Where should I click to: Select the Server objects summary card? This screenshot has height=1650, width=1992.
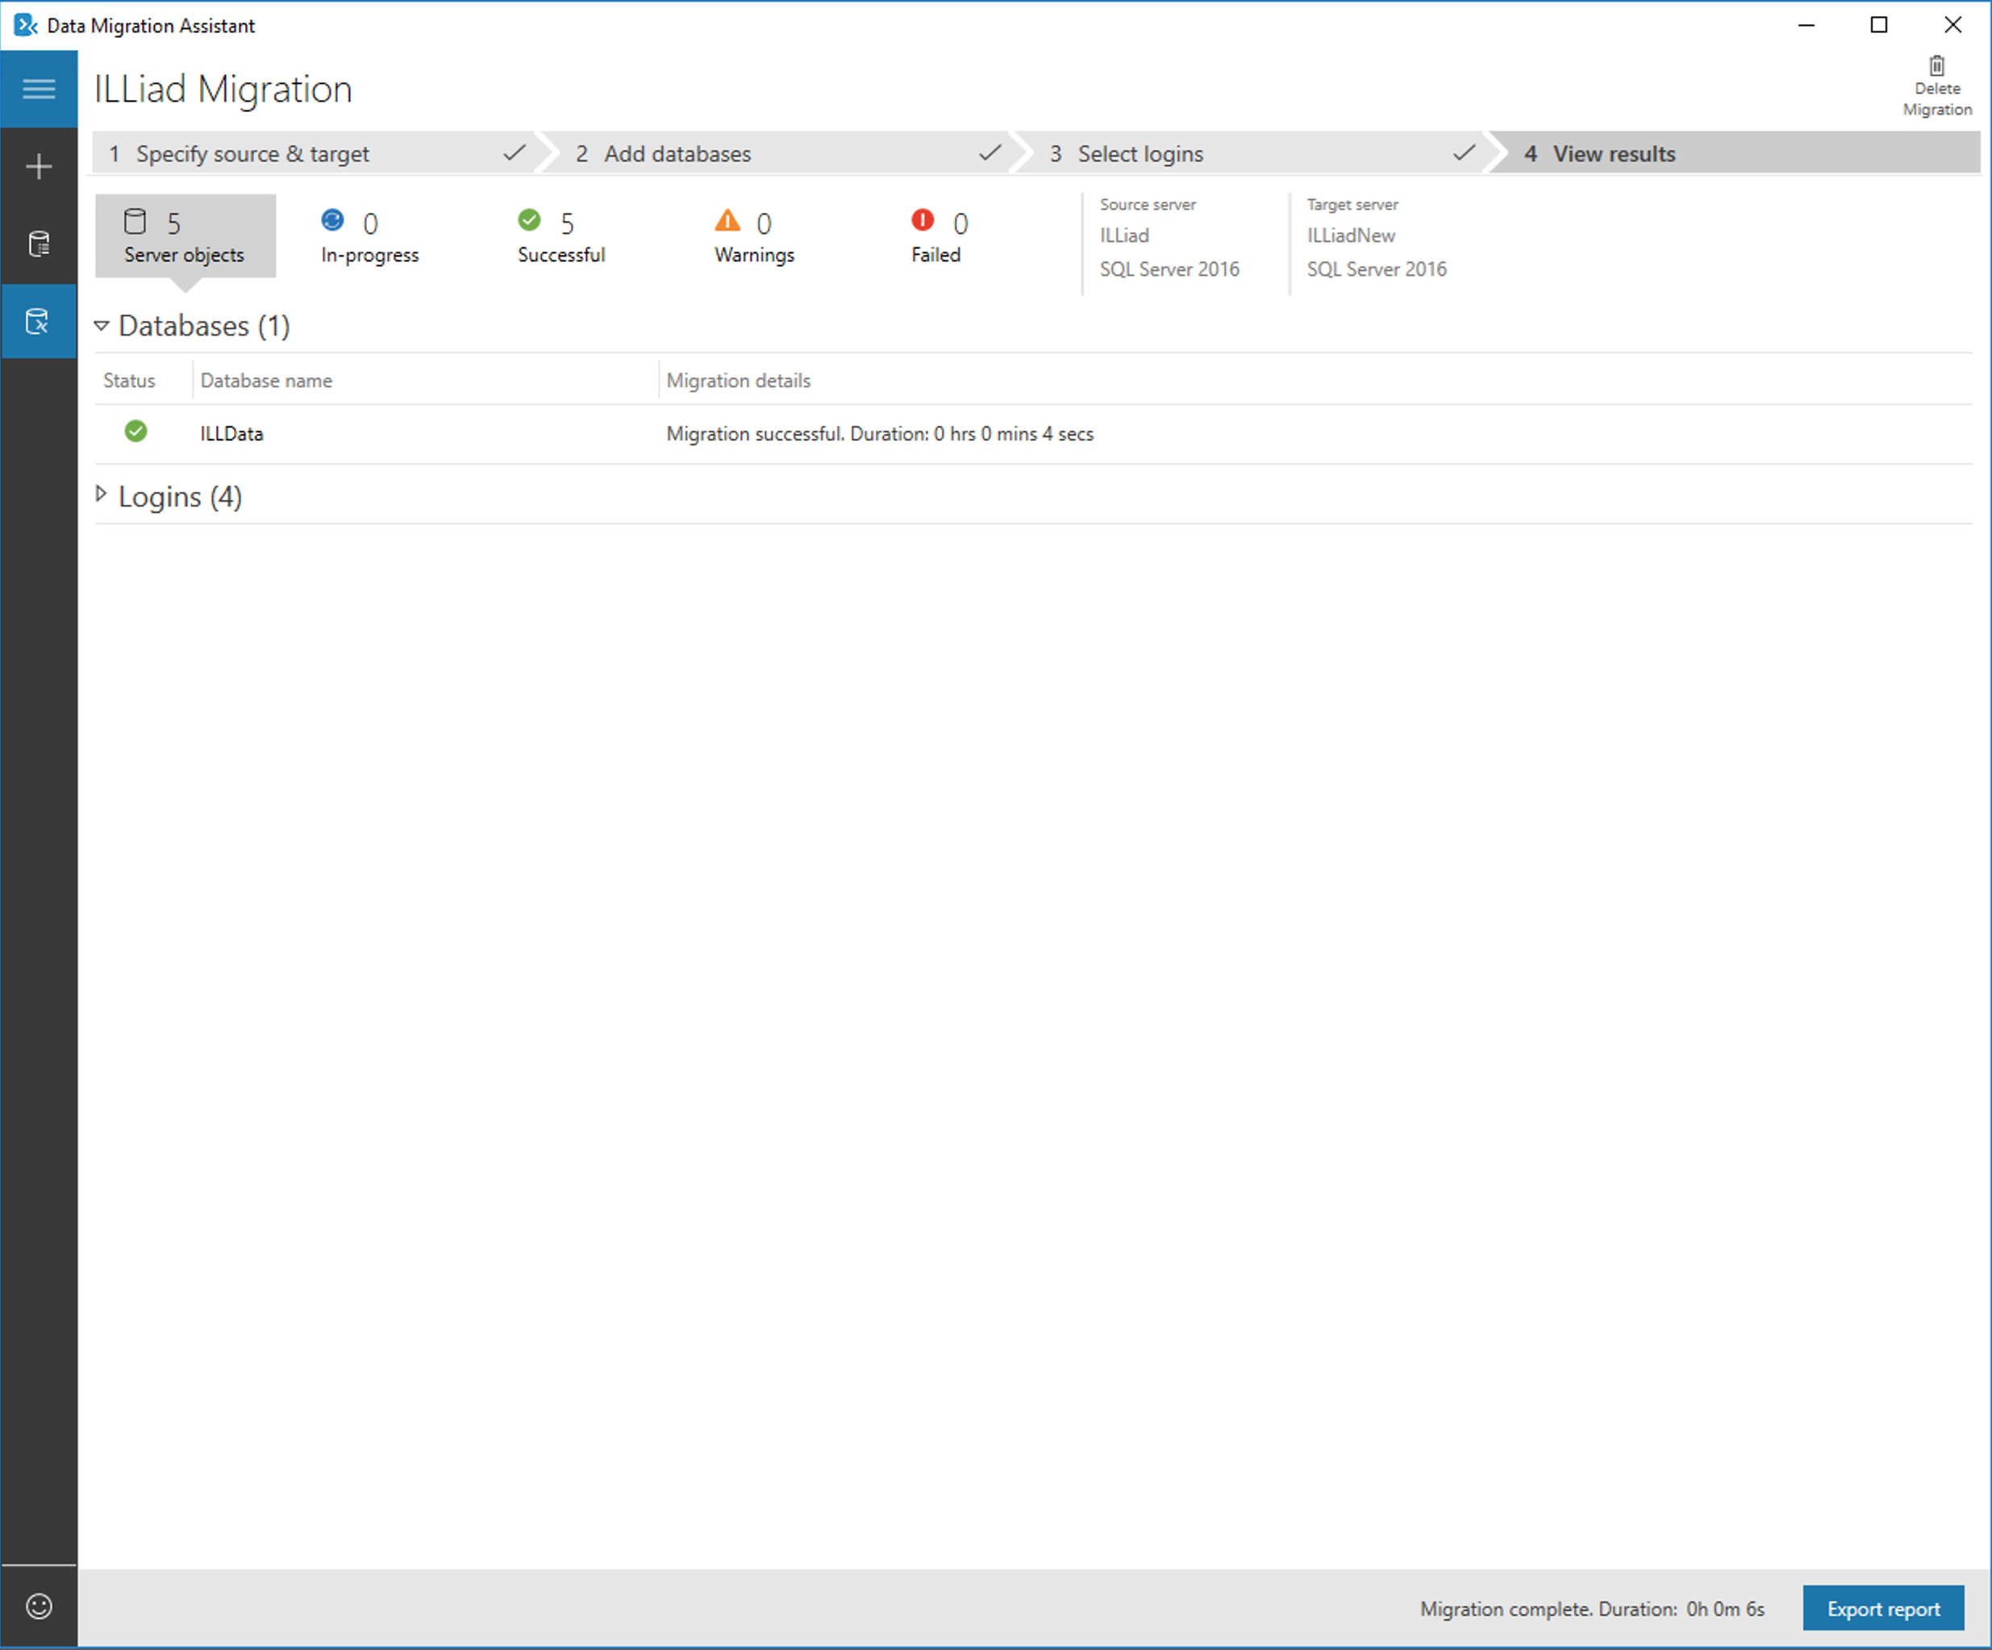pos(185,235)
